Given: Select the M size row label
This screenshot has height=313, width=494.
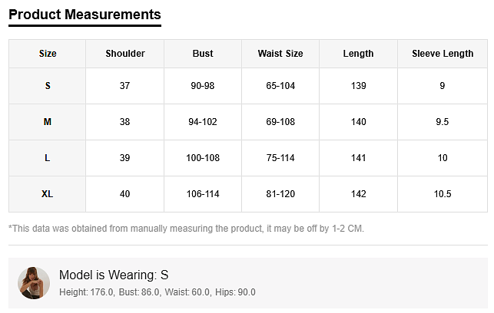Looking at the screenshot, I should 48,122.
